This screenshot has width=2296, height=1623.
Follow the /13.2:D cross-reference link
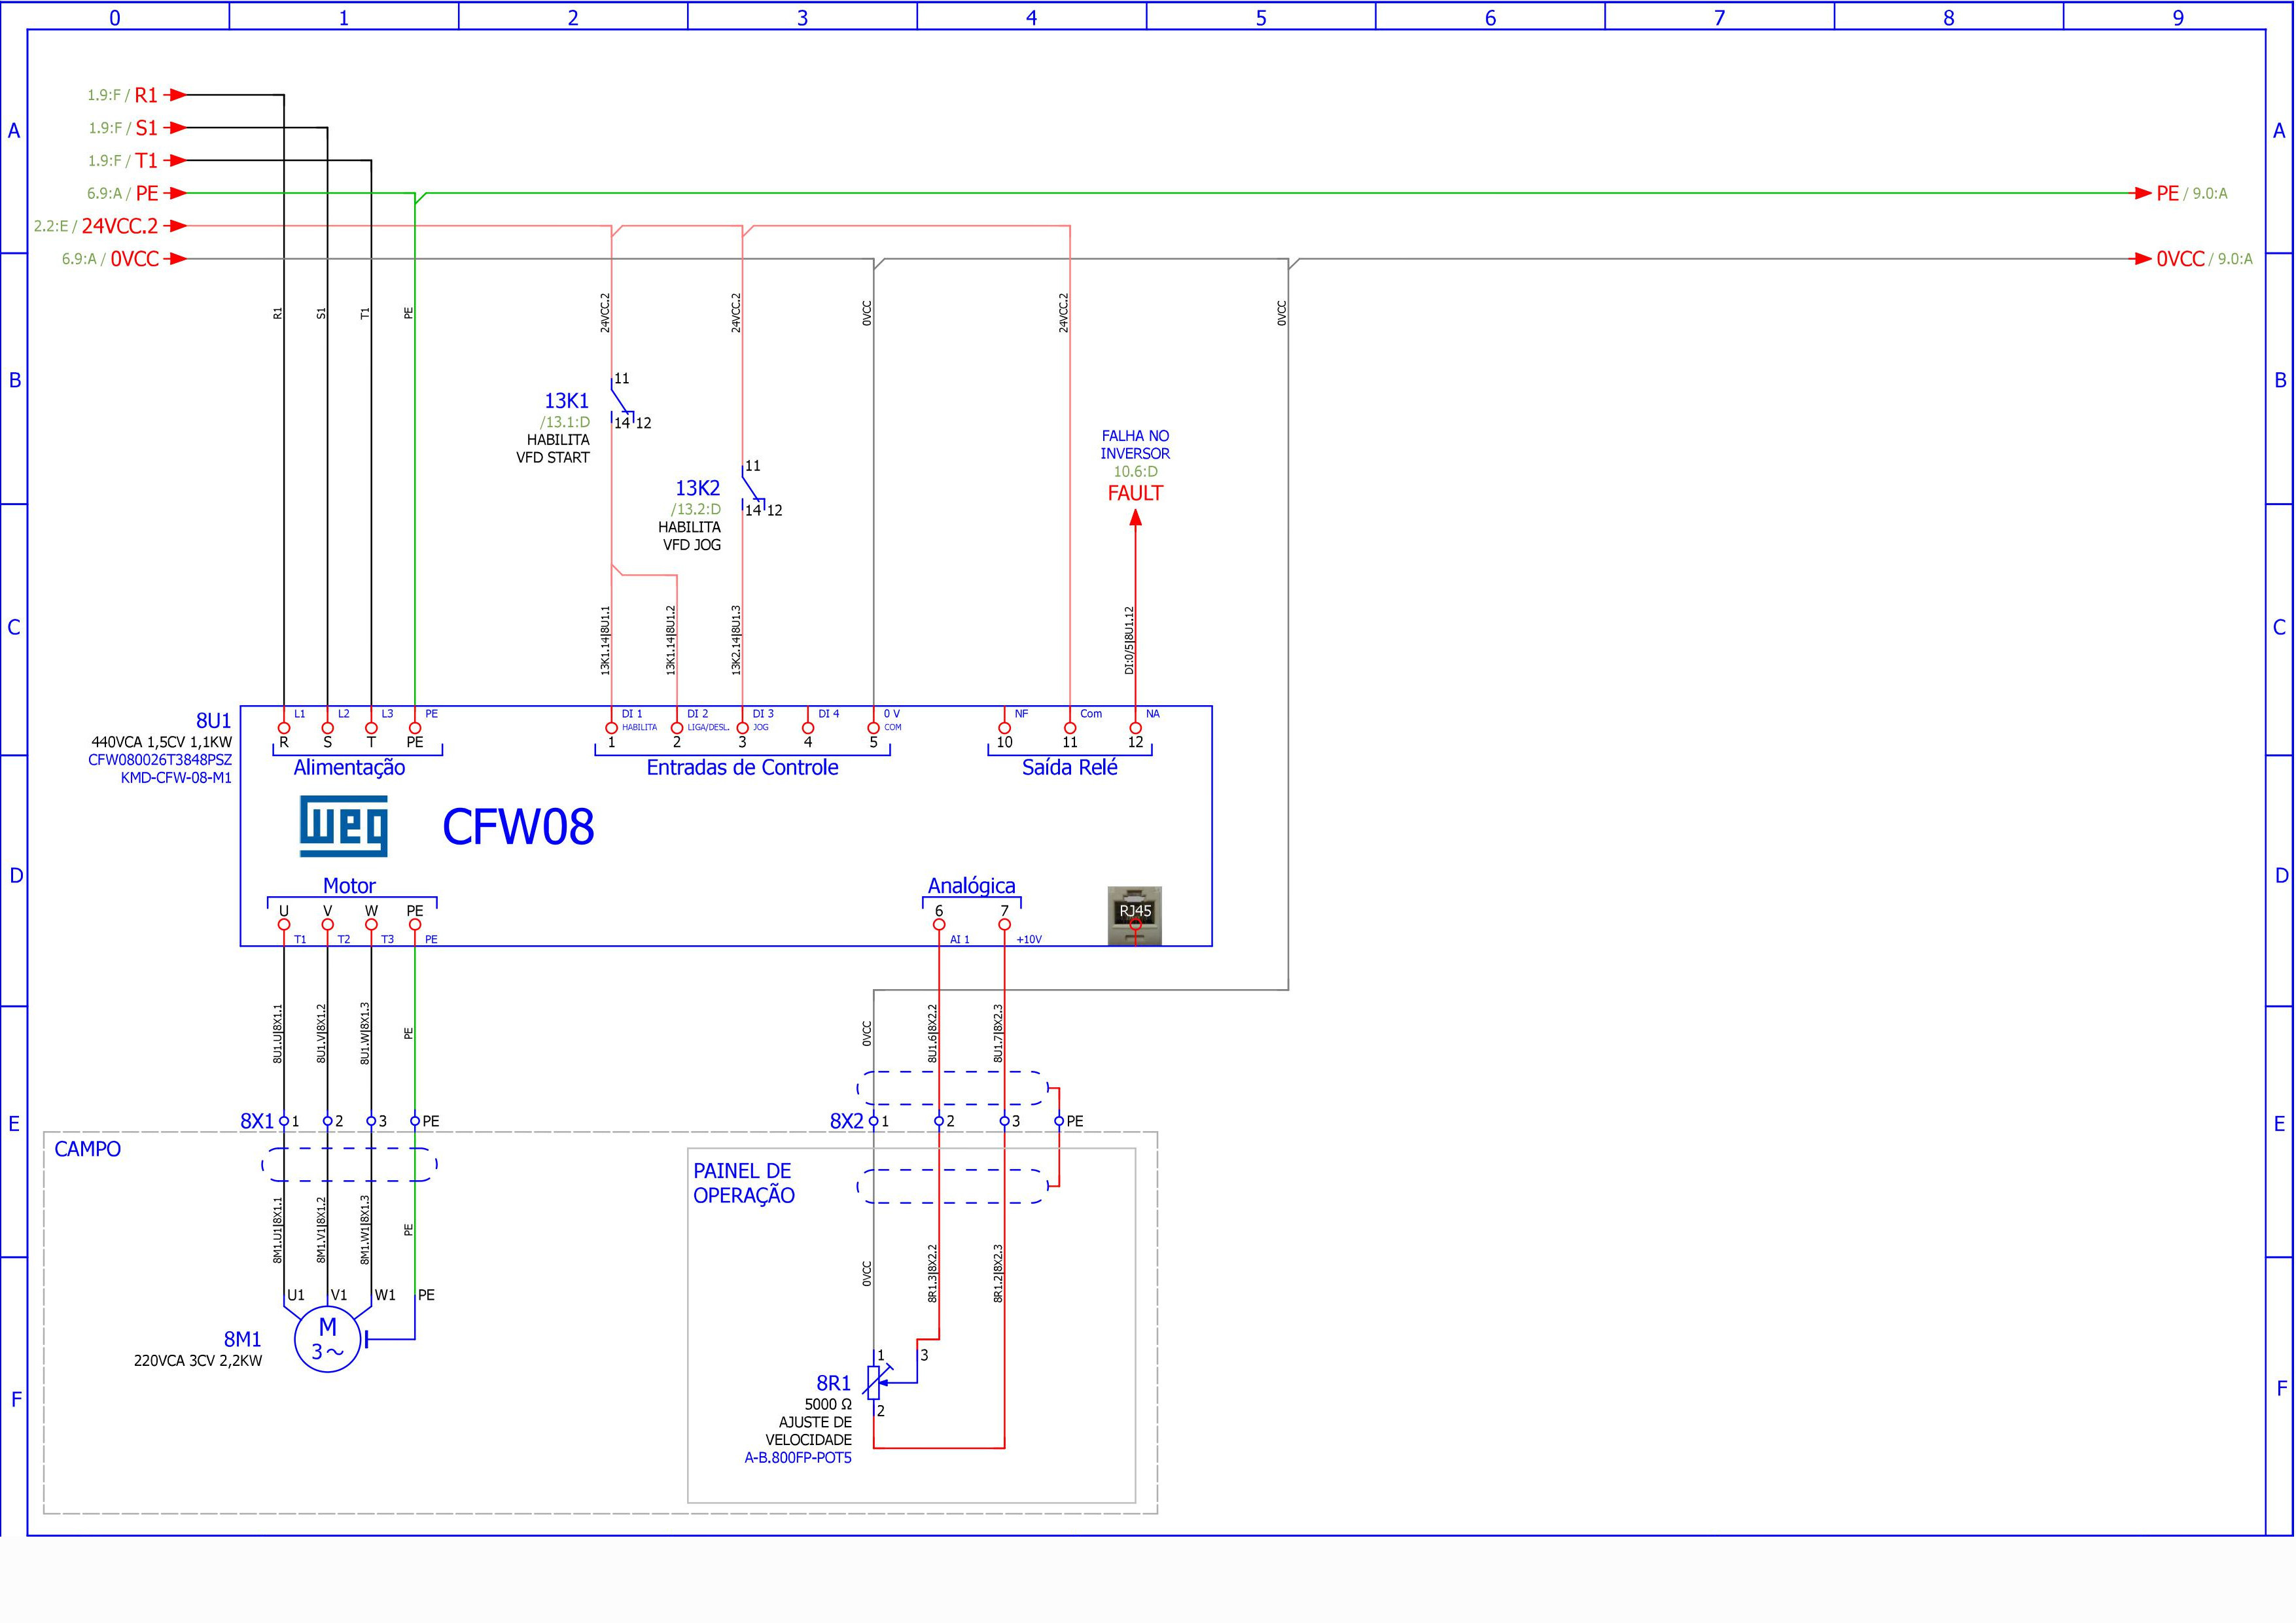coord(695,509)
